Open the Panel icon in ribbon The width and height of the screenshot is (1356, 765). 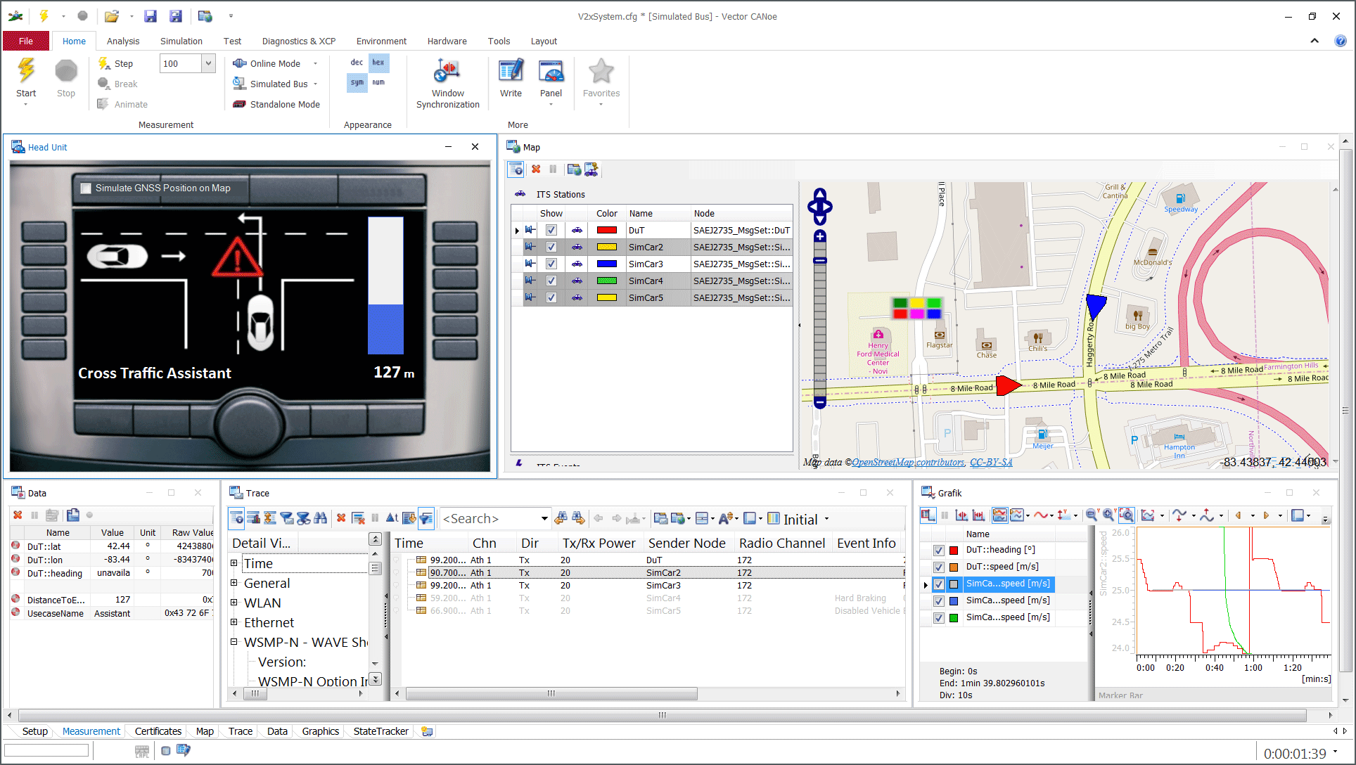(x=551, y=72)
